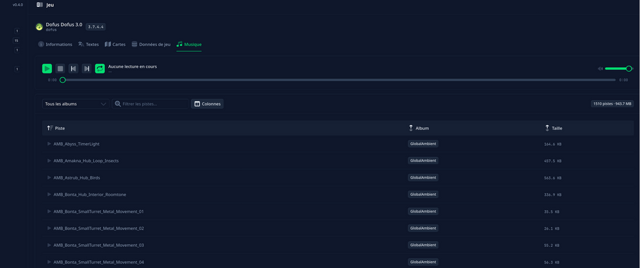Click the v0.4.0 version label
This screenshot has width=640, height=268.
tap(17, 5)
